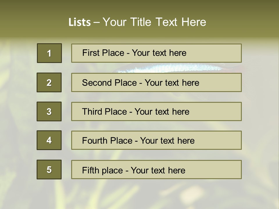This screenshot has width=279, height=209.
Task: Click the word "Fifth" in the list
Action: (90, 170)
